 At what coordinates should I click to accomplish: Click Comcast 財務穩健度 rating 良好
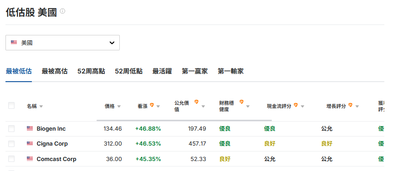coord(225,159)
